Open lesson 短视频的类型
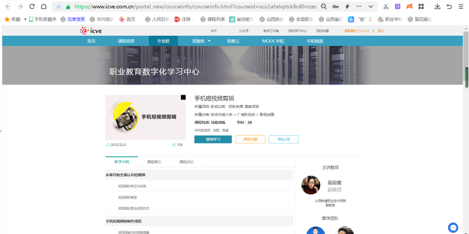This screenshot has width=469, height=234. click(x=127, y=197)
